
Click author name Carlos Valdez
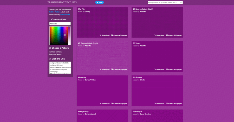(90, 80)
